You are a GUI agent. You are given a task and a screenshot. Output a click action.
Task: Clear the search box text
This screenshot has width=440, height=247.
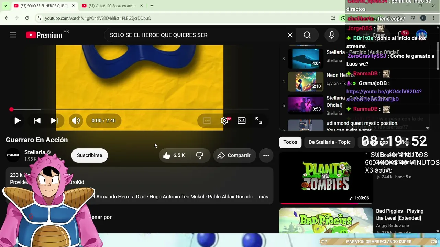(x=290, y=35)
